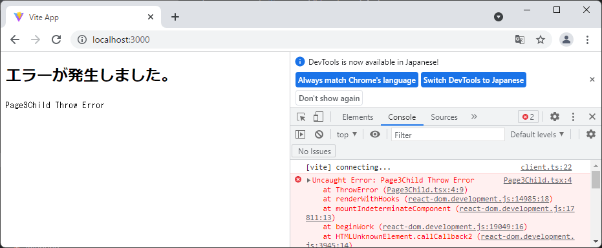Click the エラーが発生しました。 heading
The image size is (602, 248).
click(88, 75)
